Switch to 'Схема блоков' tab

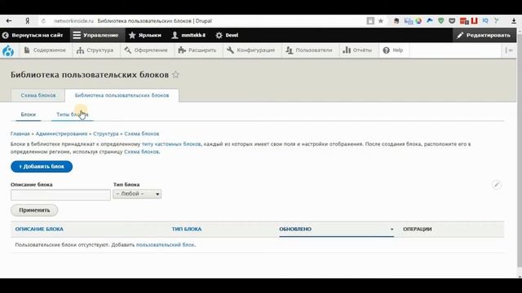pos(38,95)
